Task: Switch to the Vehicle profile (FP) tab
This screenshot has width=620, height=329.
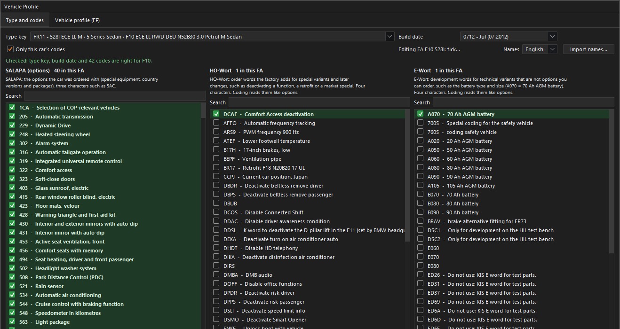Action: click(77, 20)
